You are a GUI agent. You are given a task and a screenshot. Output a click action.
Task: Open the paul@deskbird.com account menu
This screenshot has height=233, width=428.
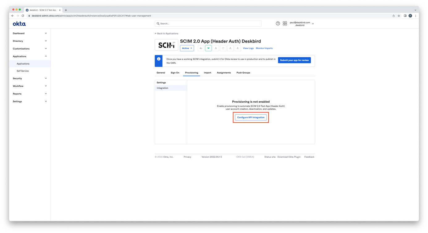click(x=301, y=24)
